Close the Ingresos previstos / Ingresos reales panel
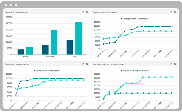 coord(175,64)
